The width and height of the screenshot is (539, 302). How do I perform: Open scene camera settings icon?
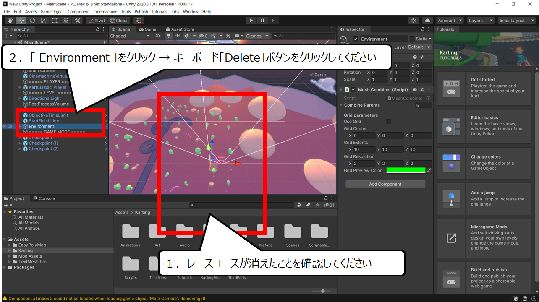[x=239, y=36]
